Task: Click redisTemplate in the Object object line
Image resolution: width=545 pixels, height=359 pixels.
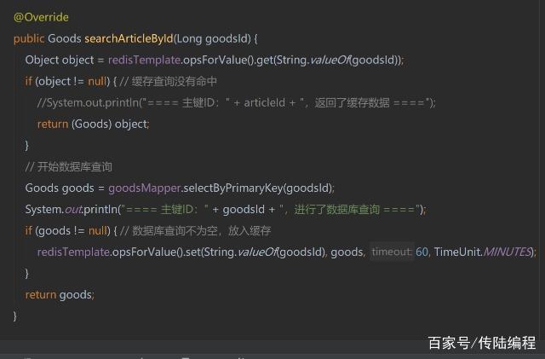Action: (x=144, y=61)
